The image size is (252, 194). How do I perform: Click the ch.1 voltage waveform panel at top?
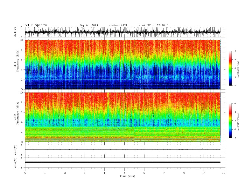pos(125,32)
